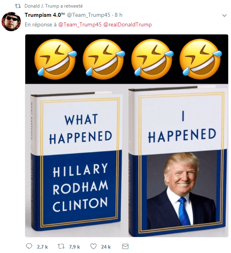Click the last laughing emoji in the image

pyautogui.click(x=201, y=59)
